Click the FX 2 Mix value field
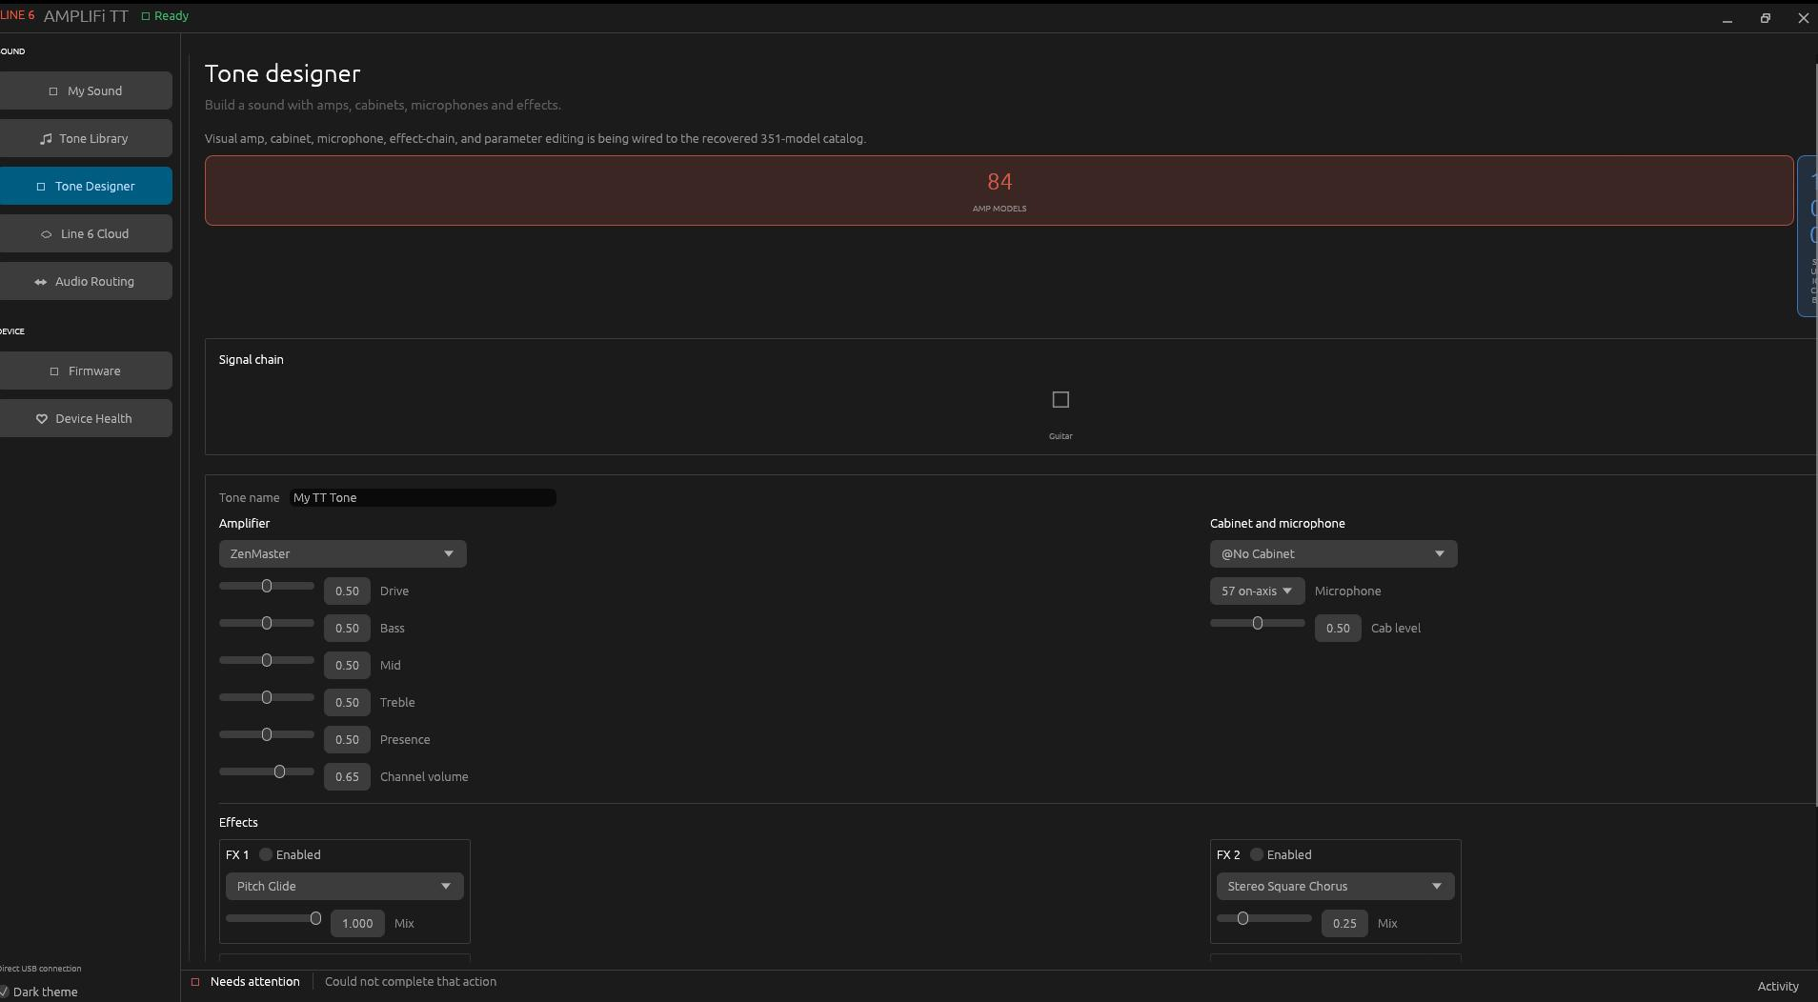This screenshot has height=1002, width=1818. (x=1344, y=923)
